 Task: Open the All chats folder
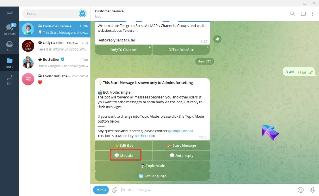click(x=10, y=29)
